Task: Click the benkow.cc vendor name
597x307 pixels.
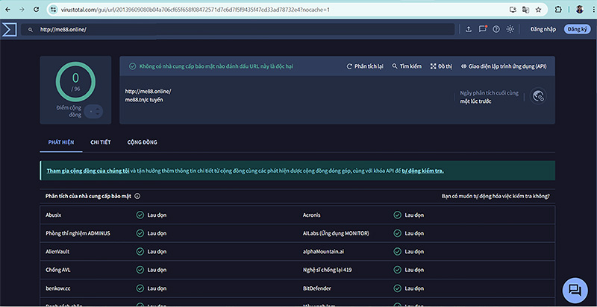Action: [58, 288]
